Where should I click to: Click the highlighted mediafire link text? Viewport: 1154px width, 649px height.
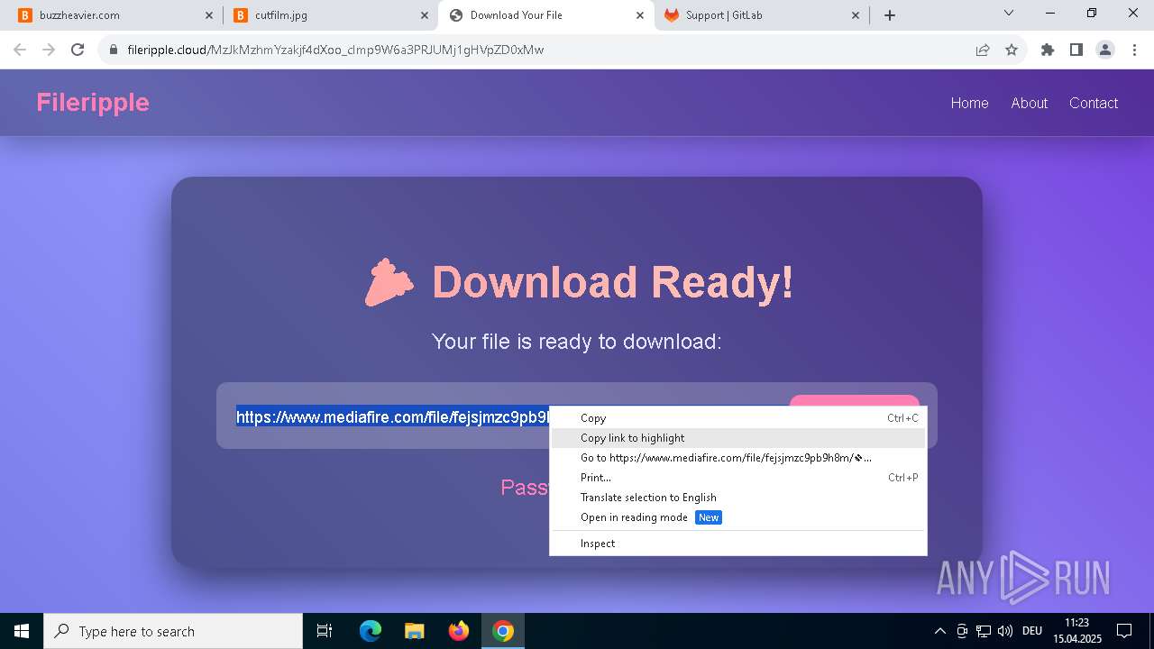tap(393, 417)
